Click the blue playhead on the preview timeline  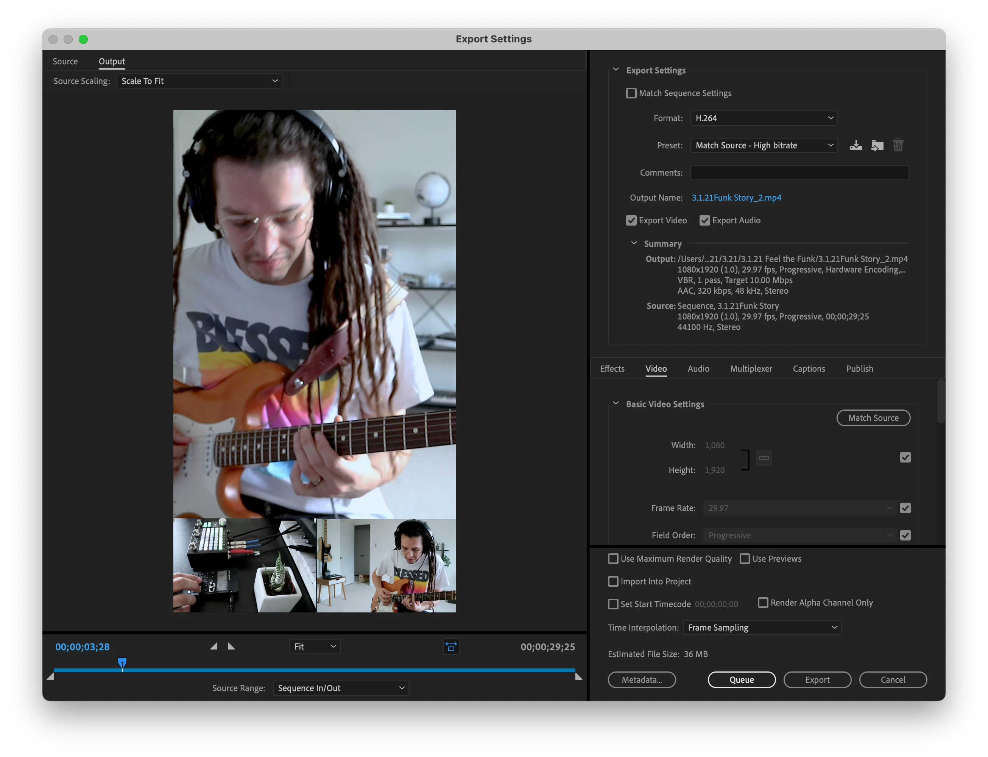[122, 662]
